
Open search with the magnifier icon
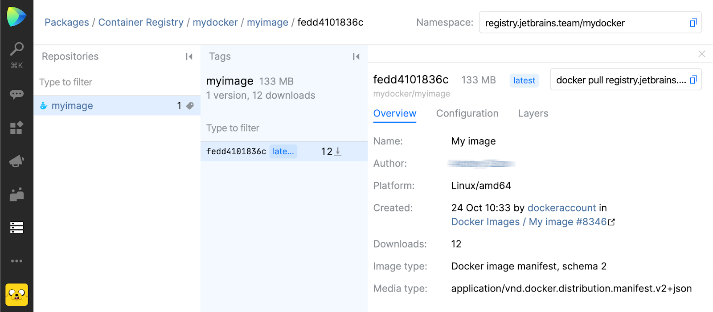16,49
